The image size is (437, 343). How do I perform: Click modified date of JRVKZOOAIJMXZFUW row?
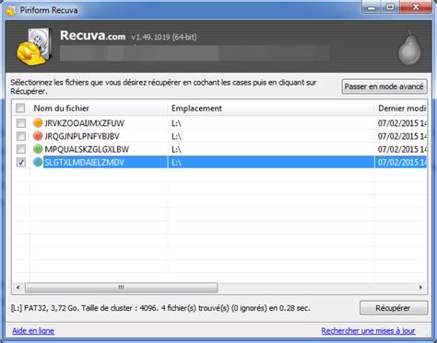402,123
